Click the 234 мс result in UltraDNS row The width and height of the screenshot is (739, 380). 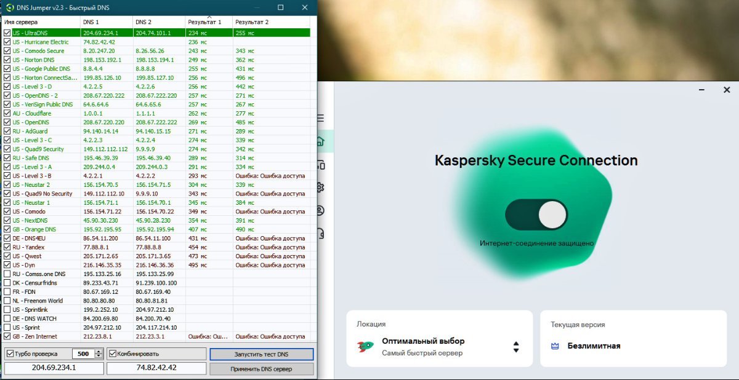click(197, 33)
